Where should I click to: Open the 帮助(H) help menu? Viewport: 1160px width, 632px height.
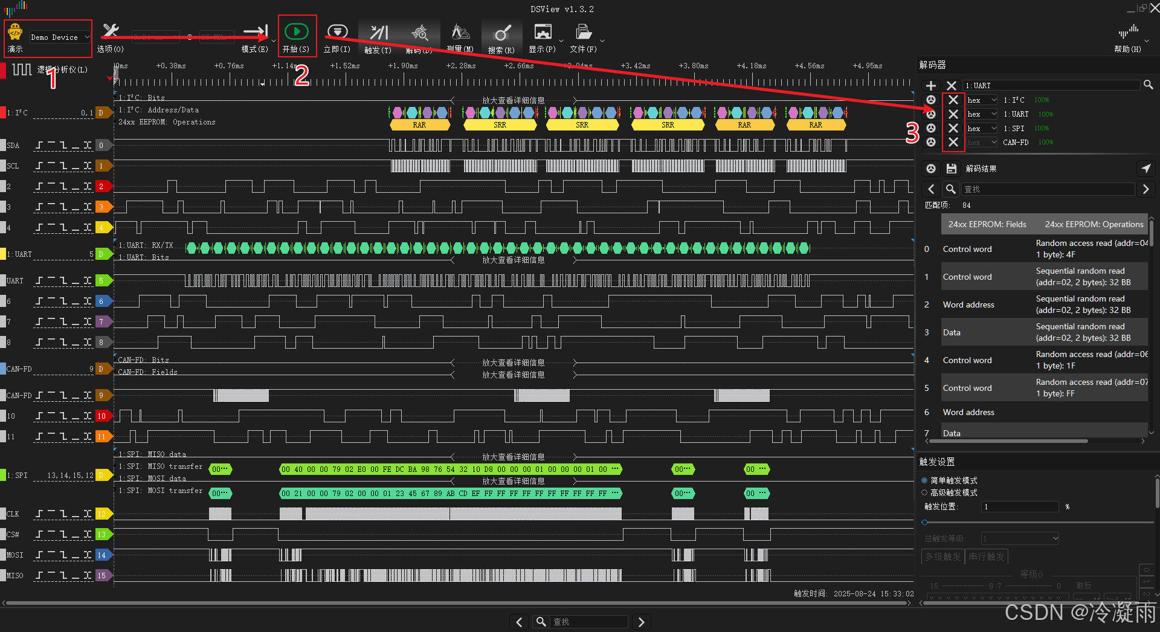pyautogui.click(x=1128, y=37)
